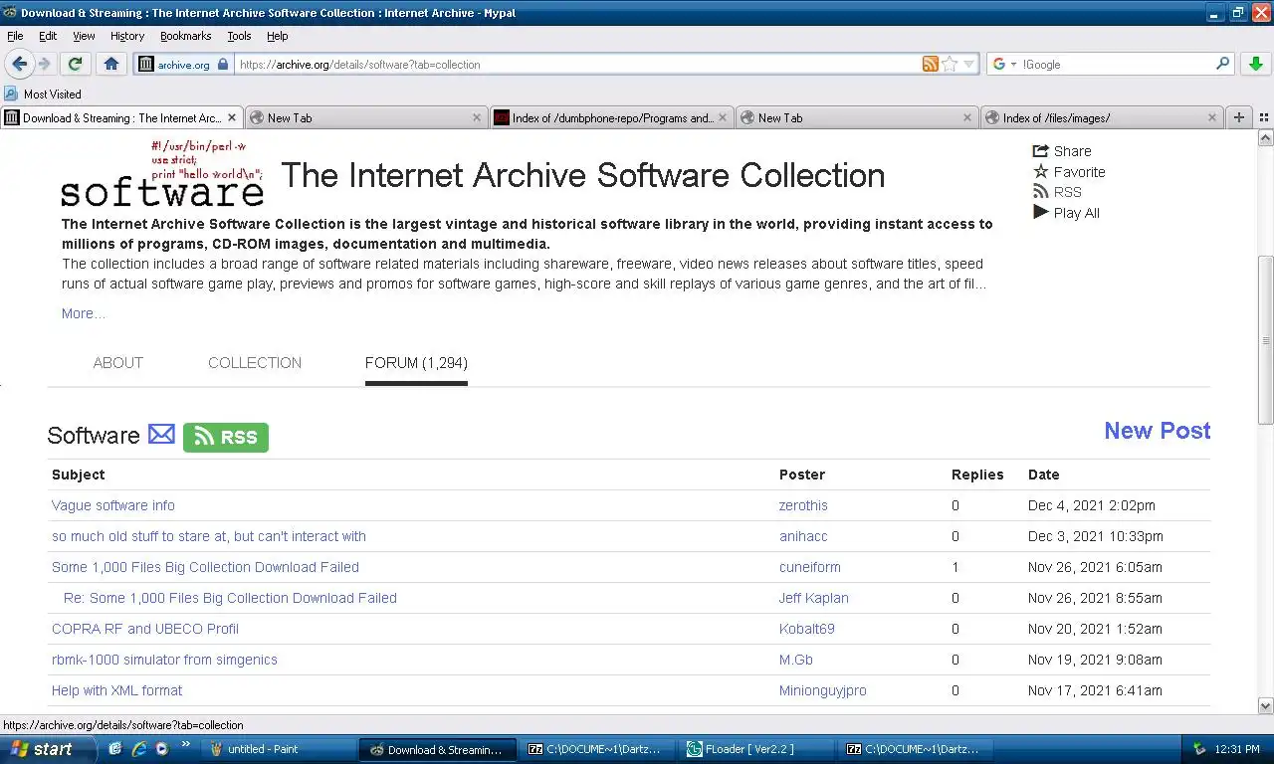The width and height of the screenshot is (1274, 764).
Task: Close the Index of /dumbphone-repo tab
Action: [x=722, y=117]
